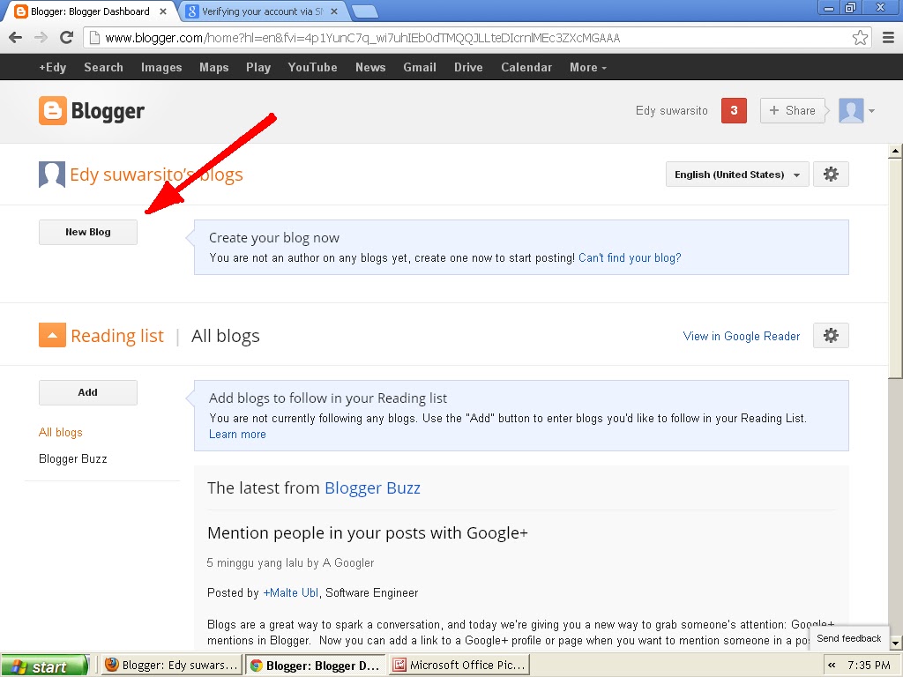Open Images in Google bar

click(161, 67)
